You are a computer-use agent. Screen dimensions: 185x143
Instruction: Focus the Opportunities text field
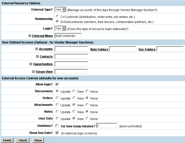(x=71, y=64)
